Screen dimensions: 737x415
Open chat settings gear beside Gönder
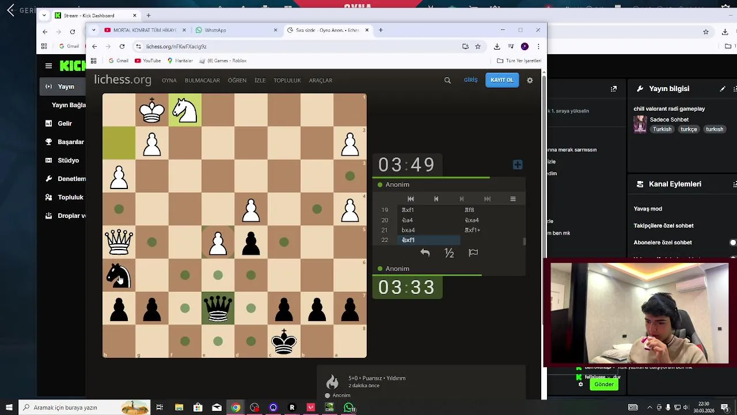580,384
